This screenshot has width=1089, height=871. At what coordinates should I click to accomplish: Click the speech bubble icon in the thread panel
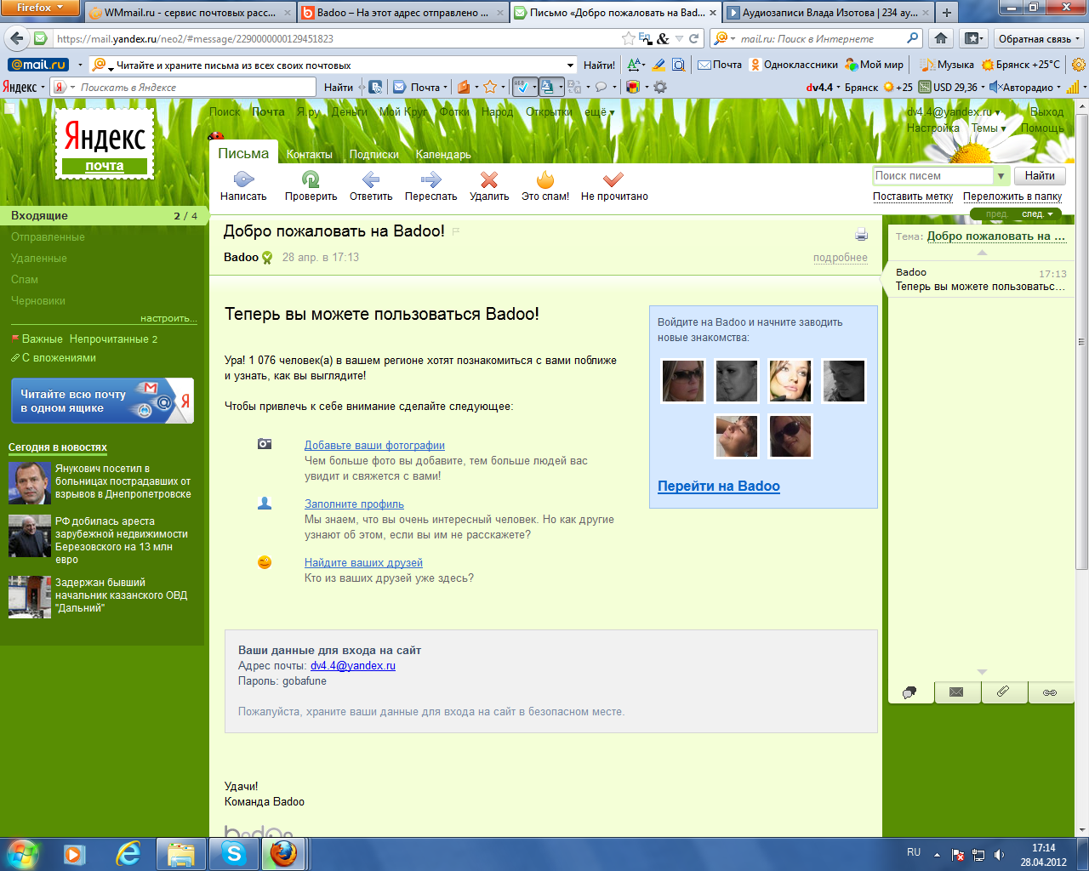tap(910, 692)
